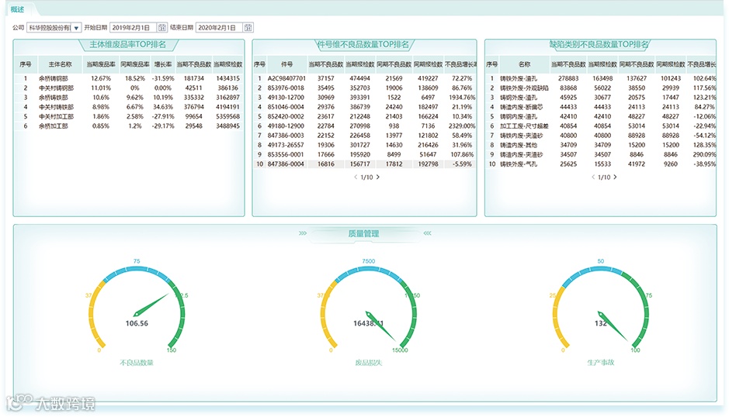Go to next page in 件号维 table
This screenshot has width=729, height=417.
378,177
